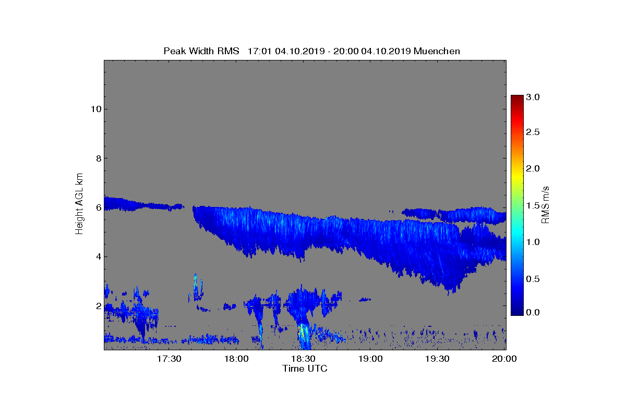
Task: Click the 'Time UTC' axis label
Action: tap(305, 369)
